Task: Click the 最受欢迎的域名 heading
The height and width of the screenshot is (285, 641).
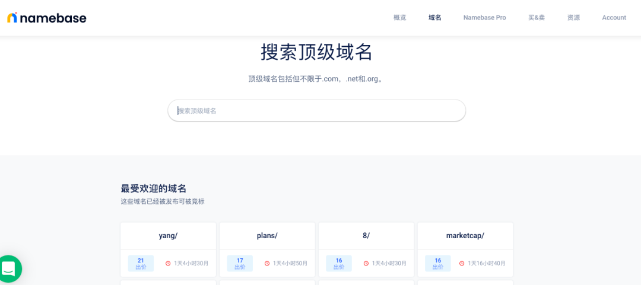Action: (153, 188)
